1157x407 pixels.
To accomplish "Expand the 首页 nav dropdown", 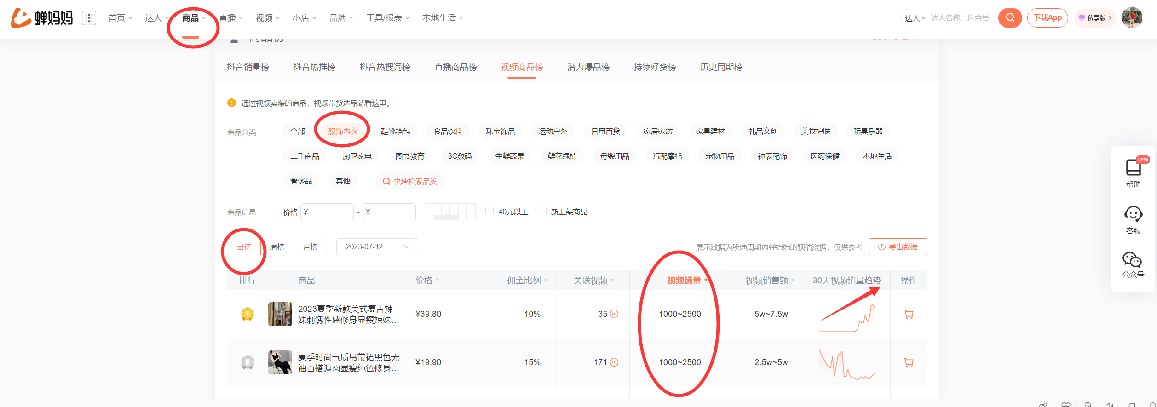I will pyautogui.click(x=120, y=18).
